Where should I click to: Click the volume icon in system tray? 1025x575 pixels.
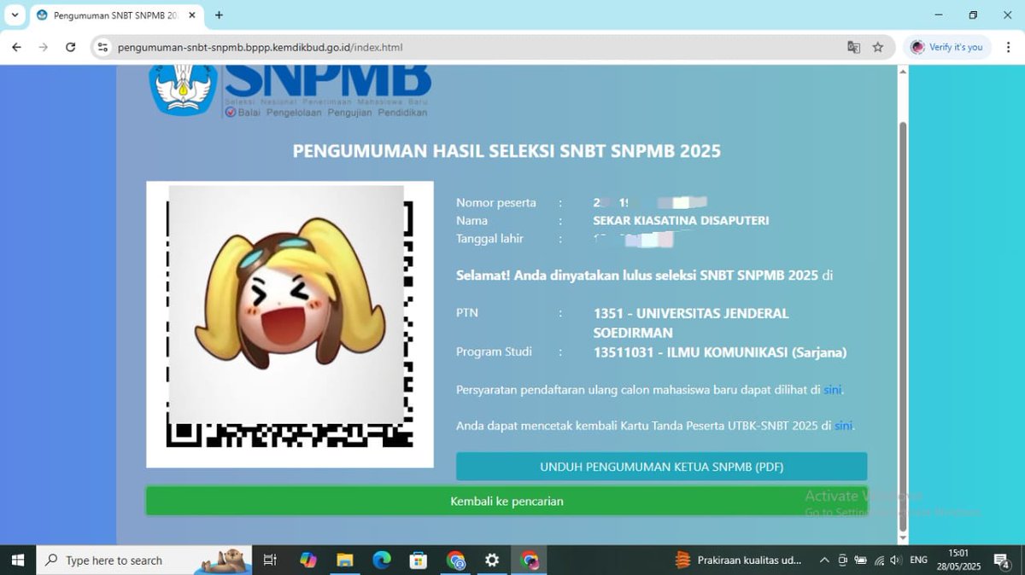point(895,560)
